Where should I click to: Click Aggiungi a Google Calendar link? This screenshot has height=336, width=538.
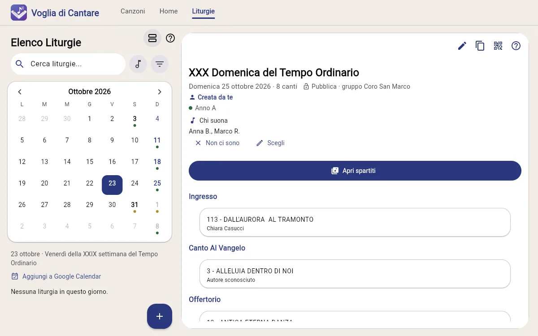[x=62, y=276]
